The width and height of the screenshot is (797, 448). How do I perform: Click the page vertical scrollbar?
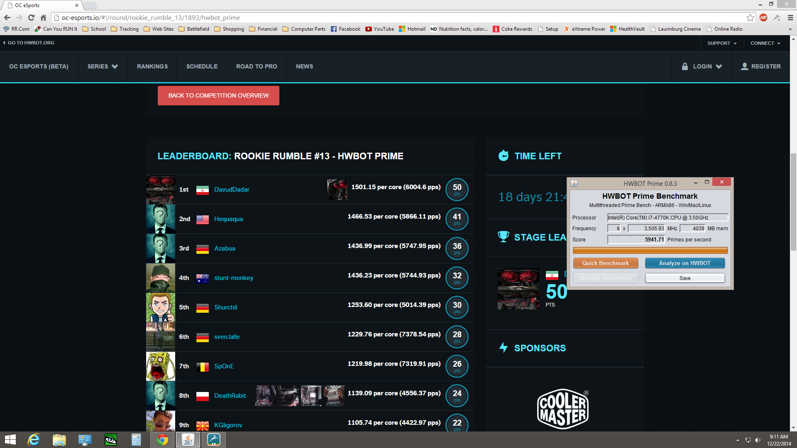(793, 202)
